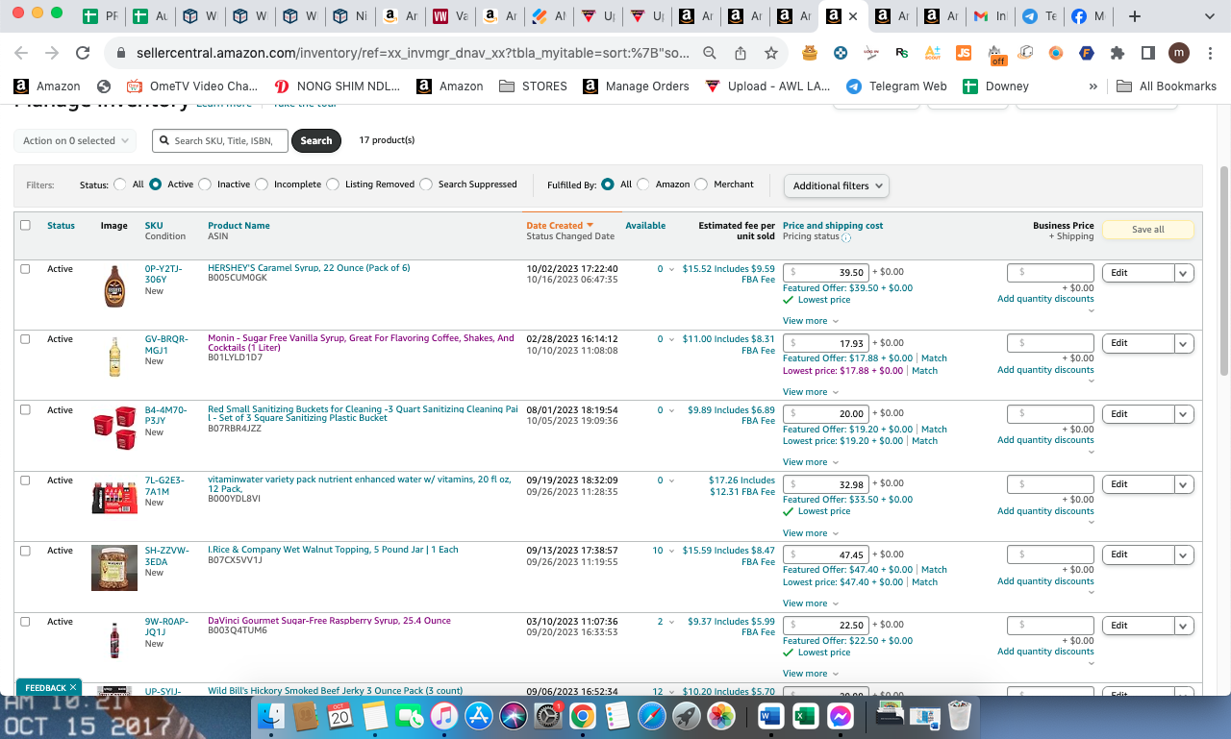The image size is (1231, 739).
Task: Open Edit dropdown arrow for HERSHEY'S row
Action: coord(1184,273)
